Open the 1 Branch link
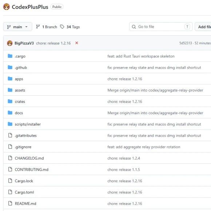Image resolution: width=211 pixels, height=211 pixels. coord(49,27)
